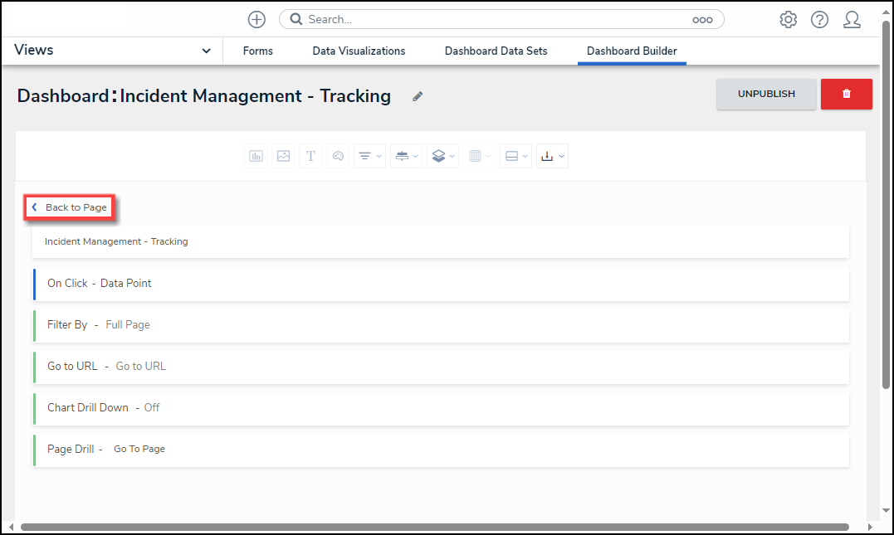This screenshot has width=894, height=535.
Task: Click the user profile icon
Action: tap(852, 20)
